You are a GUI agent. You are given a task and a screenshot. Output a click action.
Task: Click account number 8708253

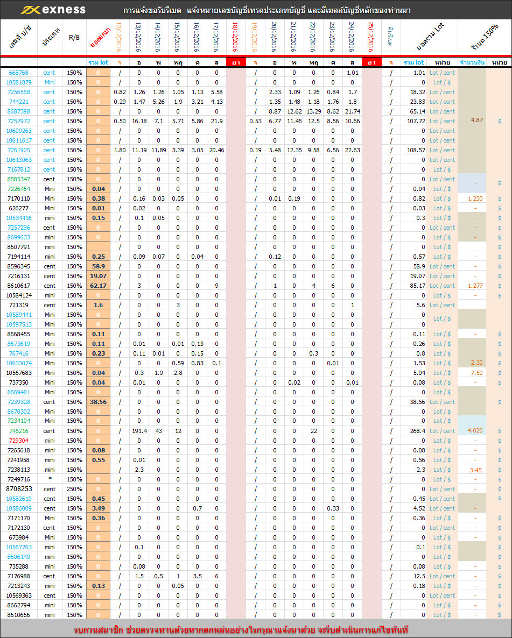[x=19, y=489]
